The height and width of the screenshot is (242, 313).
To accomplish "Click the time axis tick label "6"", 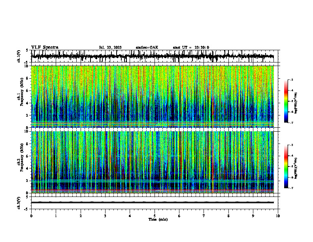I will coord(179,216).
